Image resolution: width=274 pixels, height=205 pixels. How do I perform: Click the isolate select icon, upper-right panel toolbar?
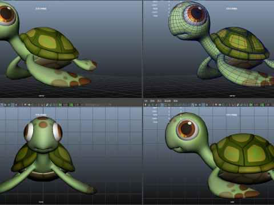pos(232,105)
